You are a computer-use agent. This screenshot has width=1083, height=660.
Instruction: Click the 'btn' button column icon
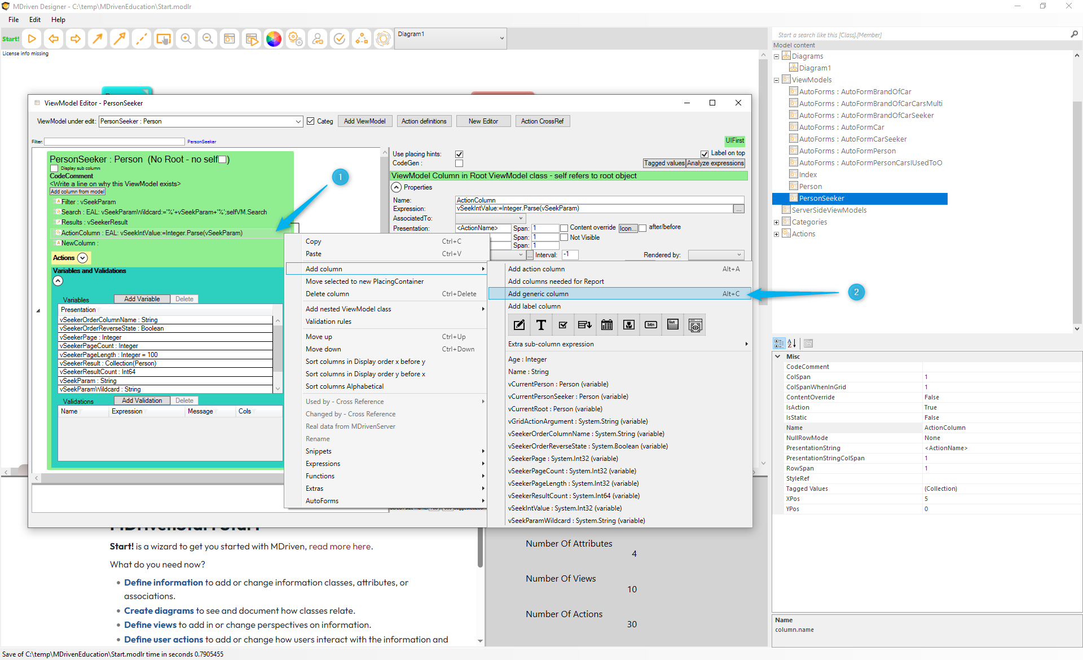click(x=651, y=325)
